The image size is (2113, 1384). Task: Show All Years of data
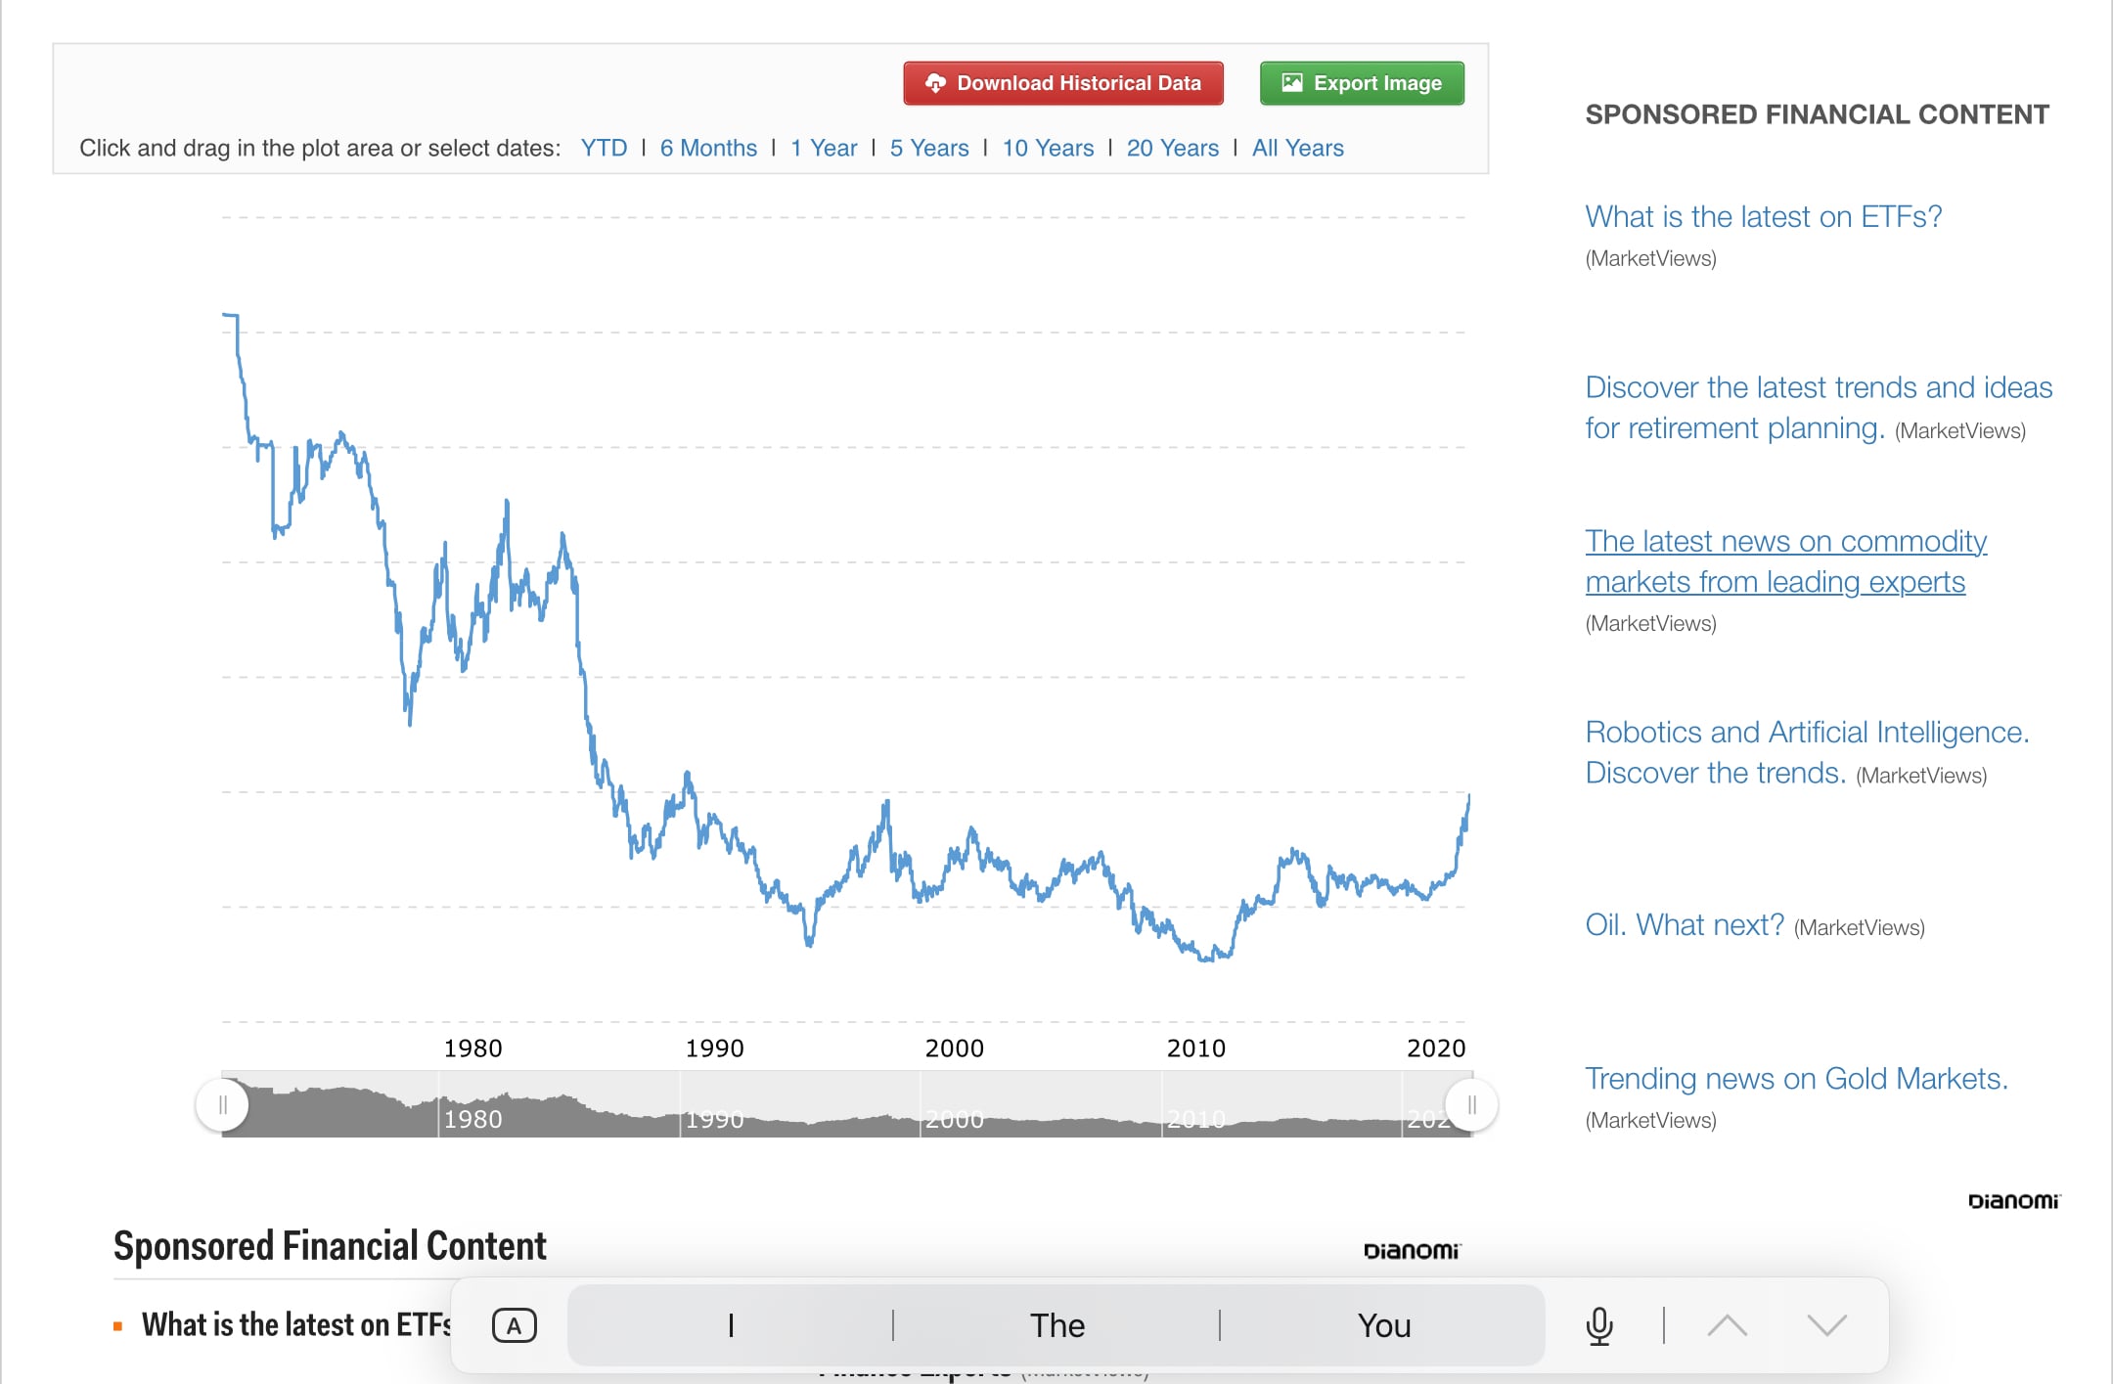pyautogui.click(x=1297, y=148)
